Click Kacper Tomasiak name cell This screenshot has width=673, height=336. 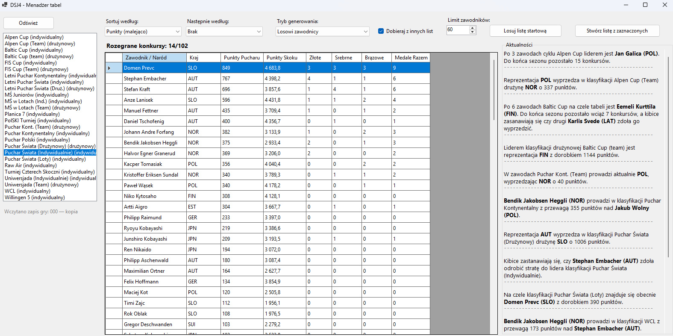click(x=154, y=164)
